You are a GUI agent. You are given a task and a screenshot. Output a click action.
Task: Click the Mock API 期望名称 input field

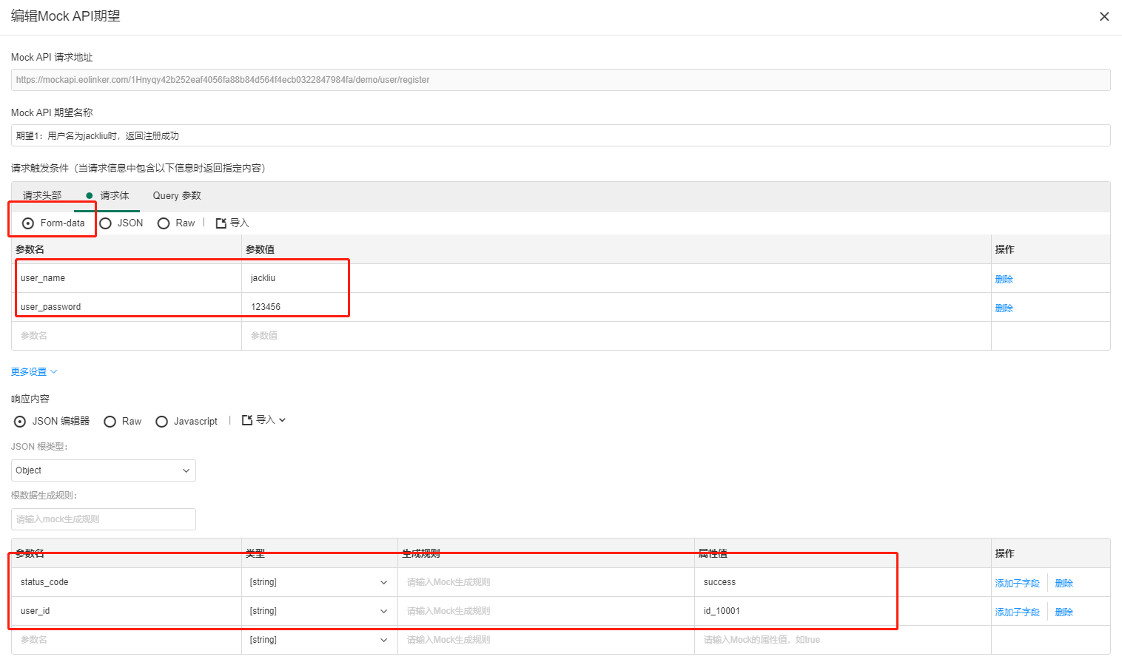[561, 135]
